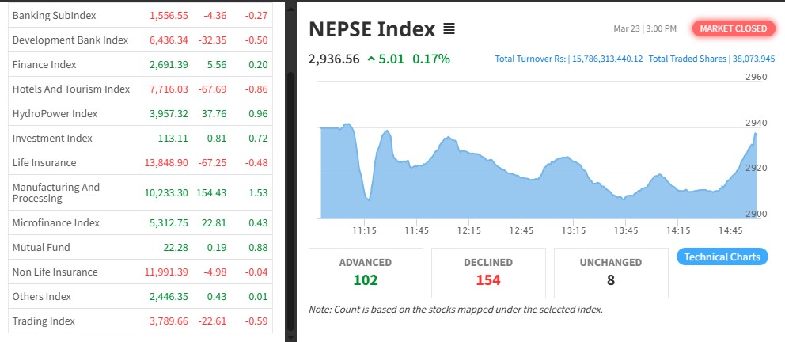Click the Unchanged count box
The height and width of the screenshot is (342, 785).
click(611, 272)
